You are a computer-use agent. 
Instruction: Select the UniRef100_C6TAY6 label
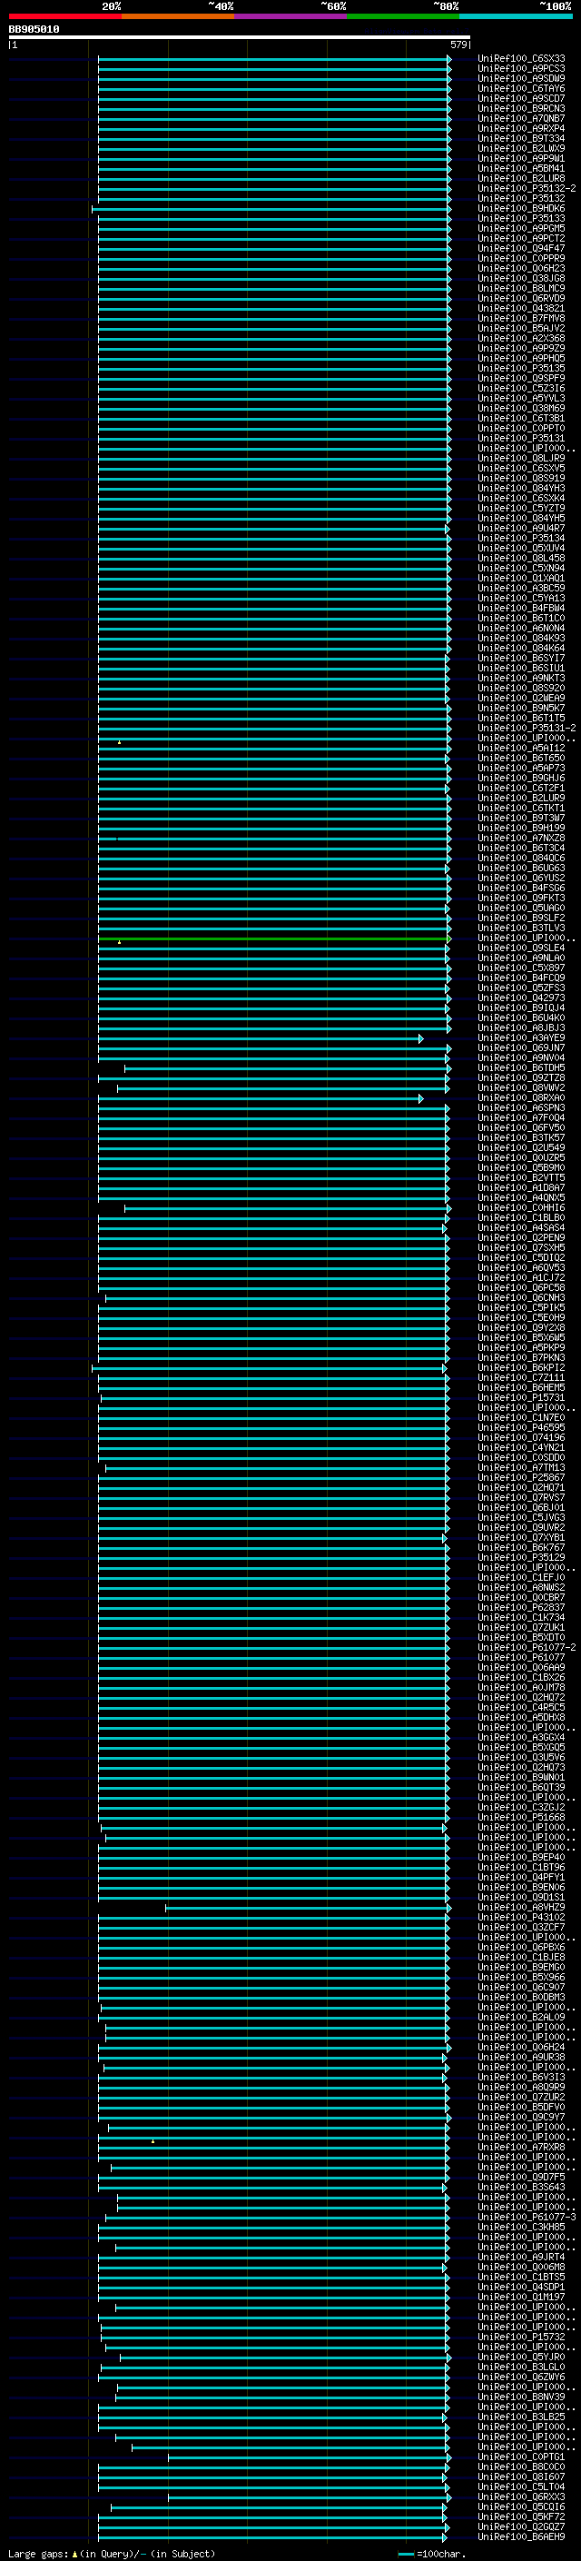point(521,88)
